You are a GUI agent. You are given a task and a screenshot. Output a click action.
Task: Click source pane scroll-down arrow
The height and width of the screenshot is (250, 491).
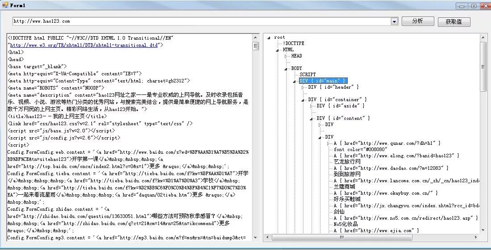point(255,238)
